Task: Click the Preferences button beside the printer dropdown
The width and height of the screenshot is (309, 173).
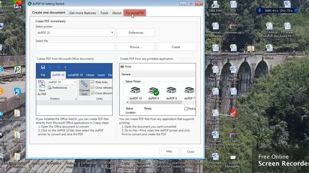Action: point(136,33)
